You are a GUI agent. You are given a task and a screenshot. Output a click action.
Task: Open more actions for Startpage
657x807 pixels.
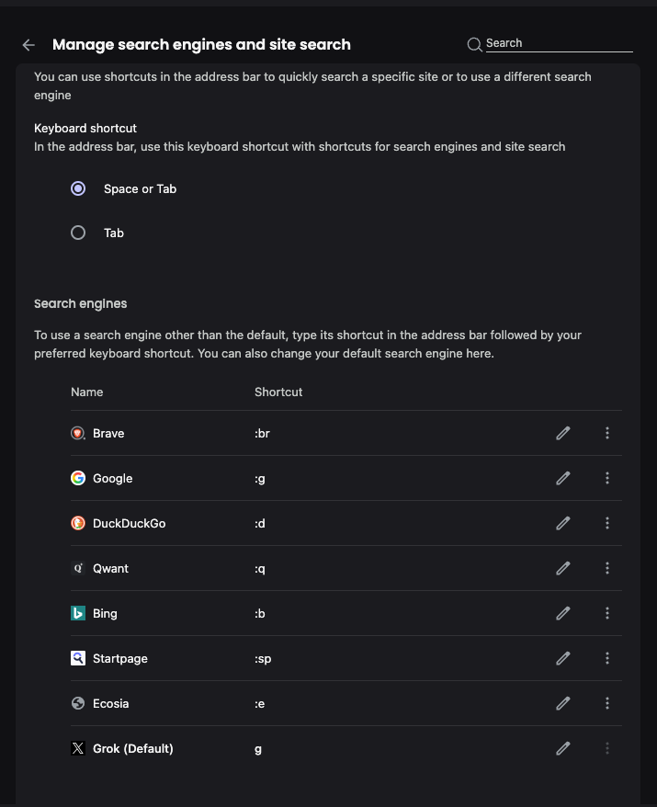607,658
